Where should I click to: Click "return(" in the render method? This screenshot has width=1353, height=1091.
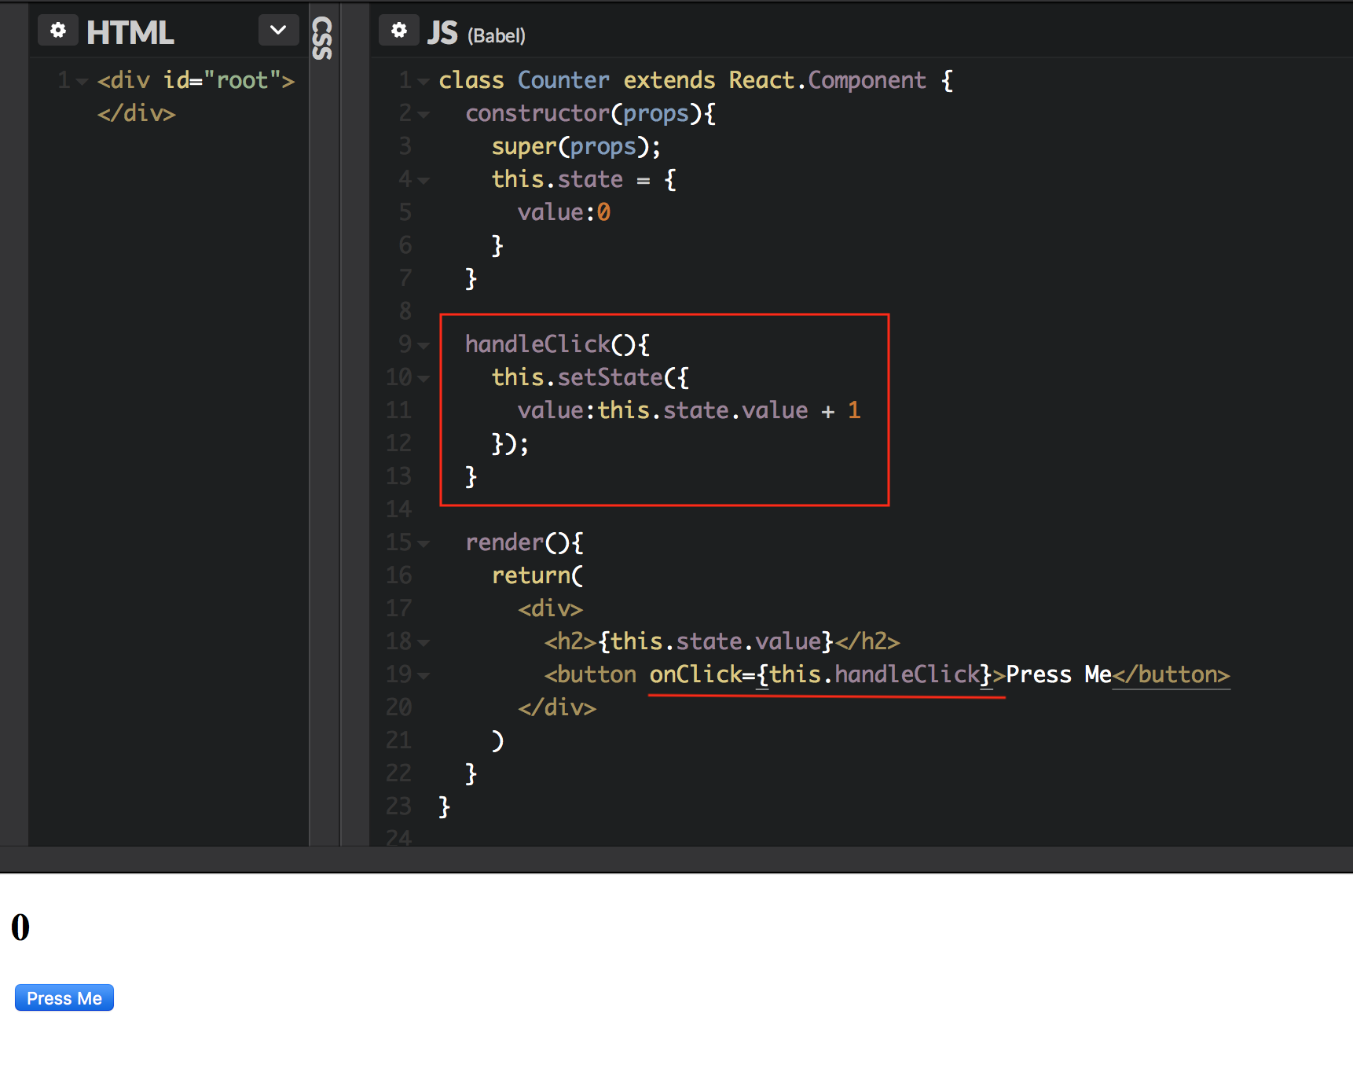(x=537, y=575)
